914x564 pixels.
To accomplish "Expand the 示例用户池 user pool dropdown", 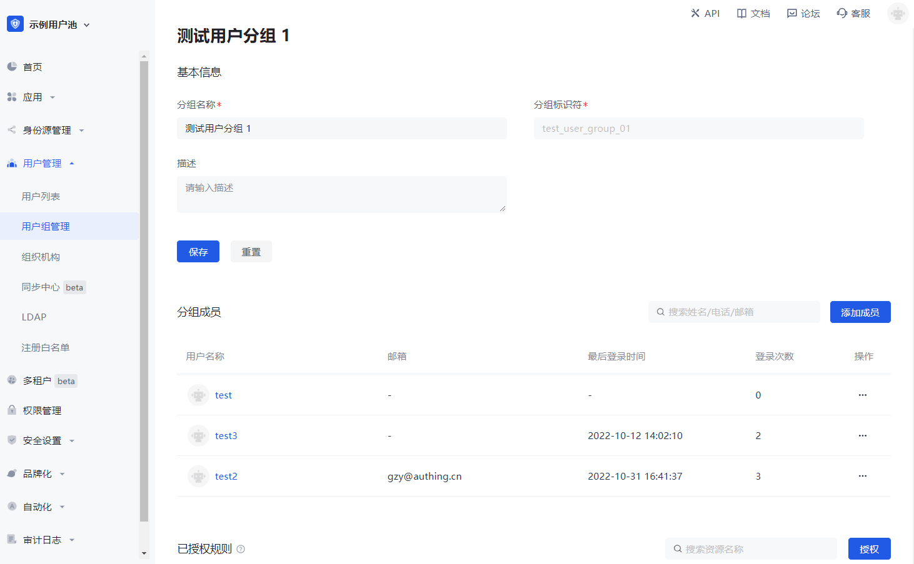I will pyautogui.click(x=86, y=25).
